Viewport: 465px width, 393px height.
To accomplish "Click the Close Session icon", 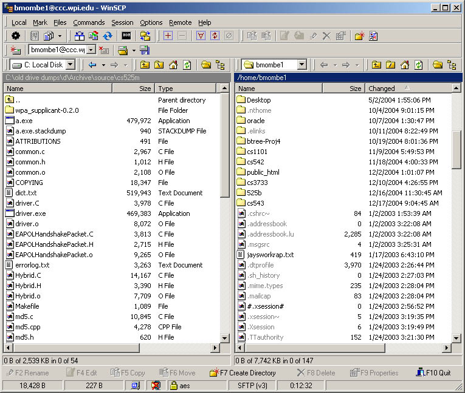I will coord(104,50).
